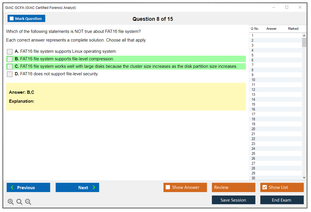Expand the Review dropdown menu
Image resolution: width=311 pixels, height=212 pixels.
pyautogui.click(x=251, y=187)
